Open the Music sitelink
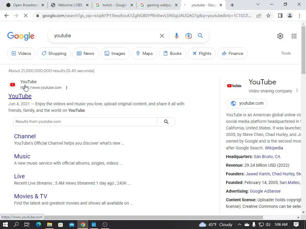Viewport: 306px width, 229px height. coord(22,156)
